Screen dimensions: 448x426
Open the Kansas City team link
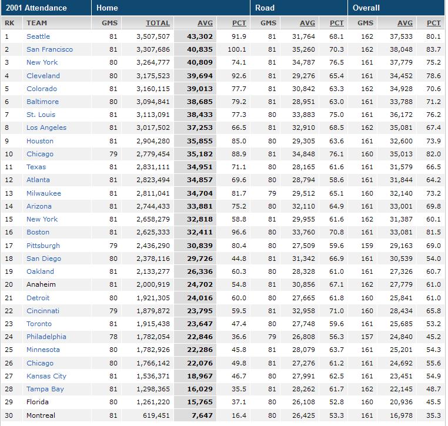46,376
